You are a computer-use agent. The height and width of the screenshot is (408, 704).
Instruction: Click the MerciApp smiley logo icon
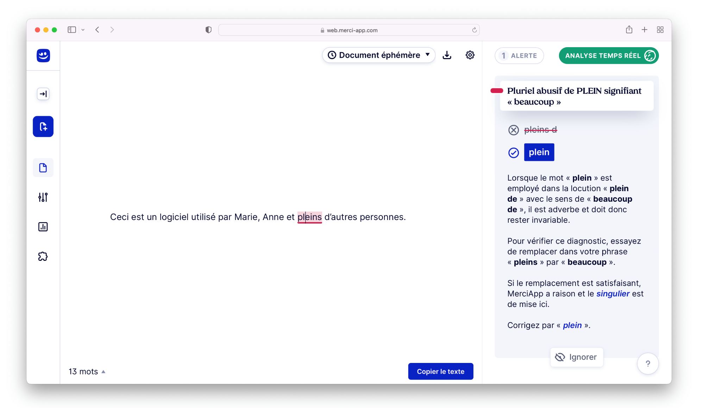[43, 55]
